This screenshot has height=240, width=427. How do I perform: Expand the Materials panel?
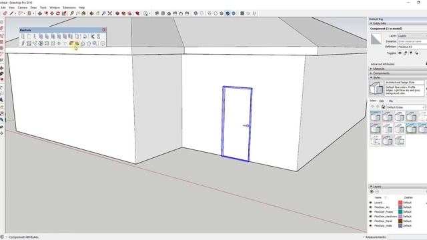(x=371, y=69)
